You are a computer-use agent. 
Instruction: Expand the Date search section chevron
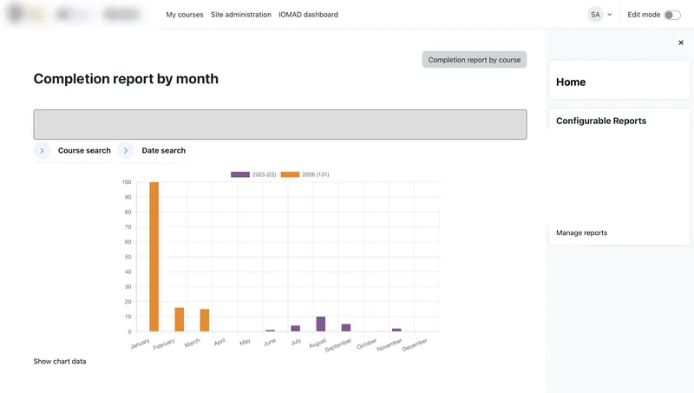pos(126,150)
